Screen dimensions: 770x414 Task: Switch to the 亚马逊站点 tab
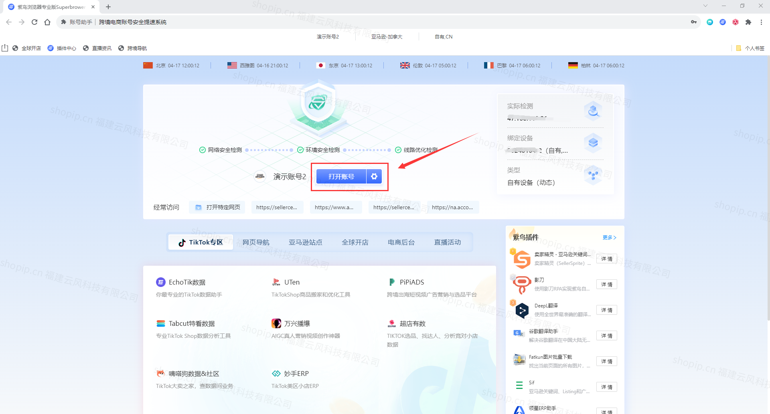point(306,242)
